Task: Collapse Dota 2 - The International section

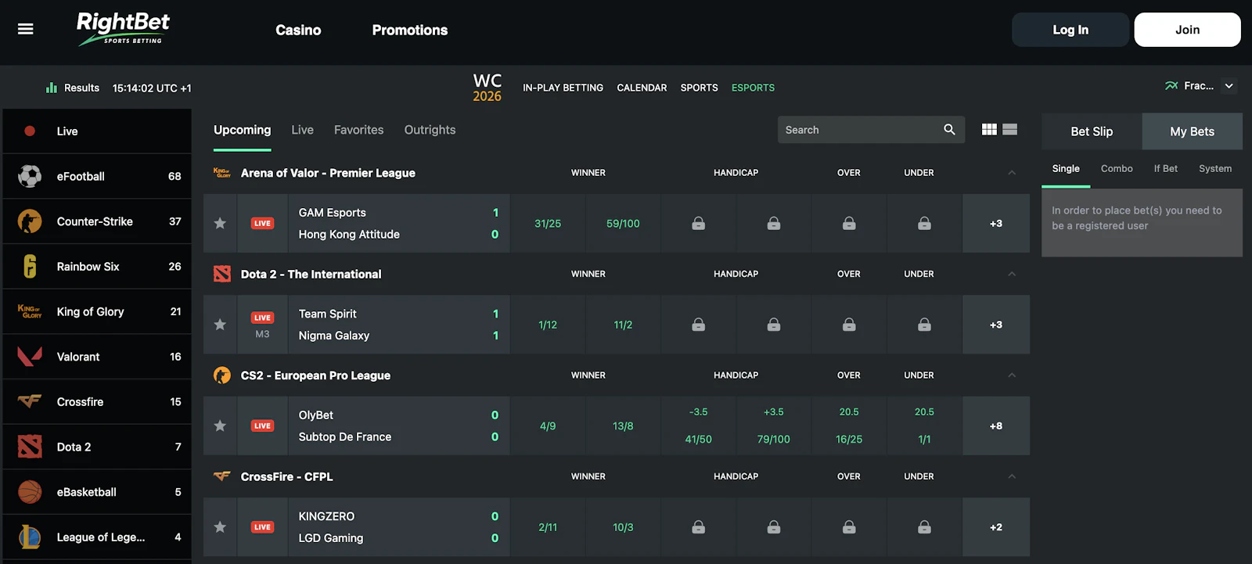Action: [x=1012, y=274]
